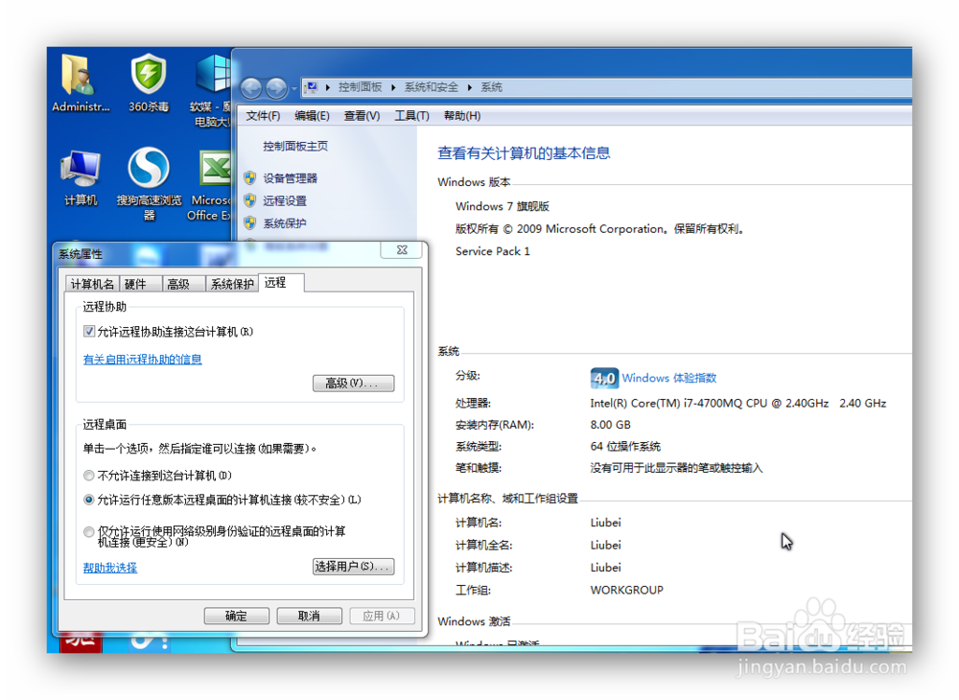
Task: Open the 帮助我选择 link
Action: 109,566
